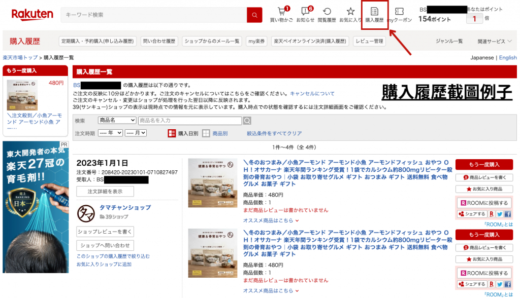Open browsing history (閲覧履歴) icon
Image resolution: width=520 pixels, height=298 pixels.
pos(327,14)
